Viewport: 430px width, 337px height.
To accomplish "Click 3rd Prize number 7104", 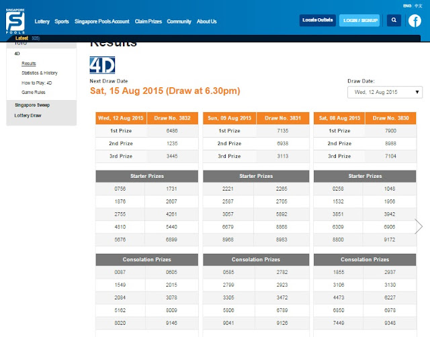I will click(x=391, y=156).
